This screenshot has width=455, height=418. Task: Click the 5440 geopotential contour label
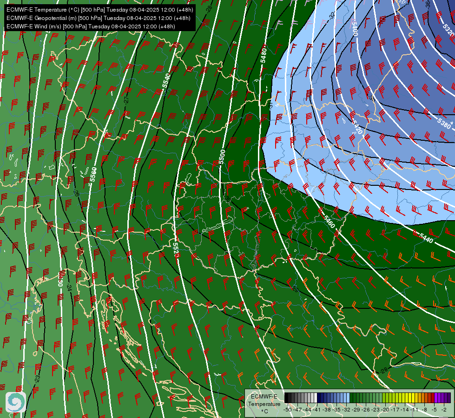pos(426,238)
